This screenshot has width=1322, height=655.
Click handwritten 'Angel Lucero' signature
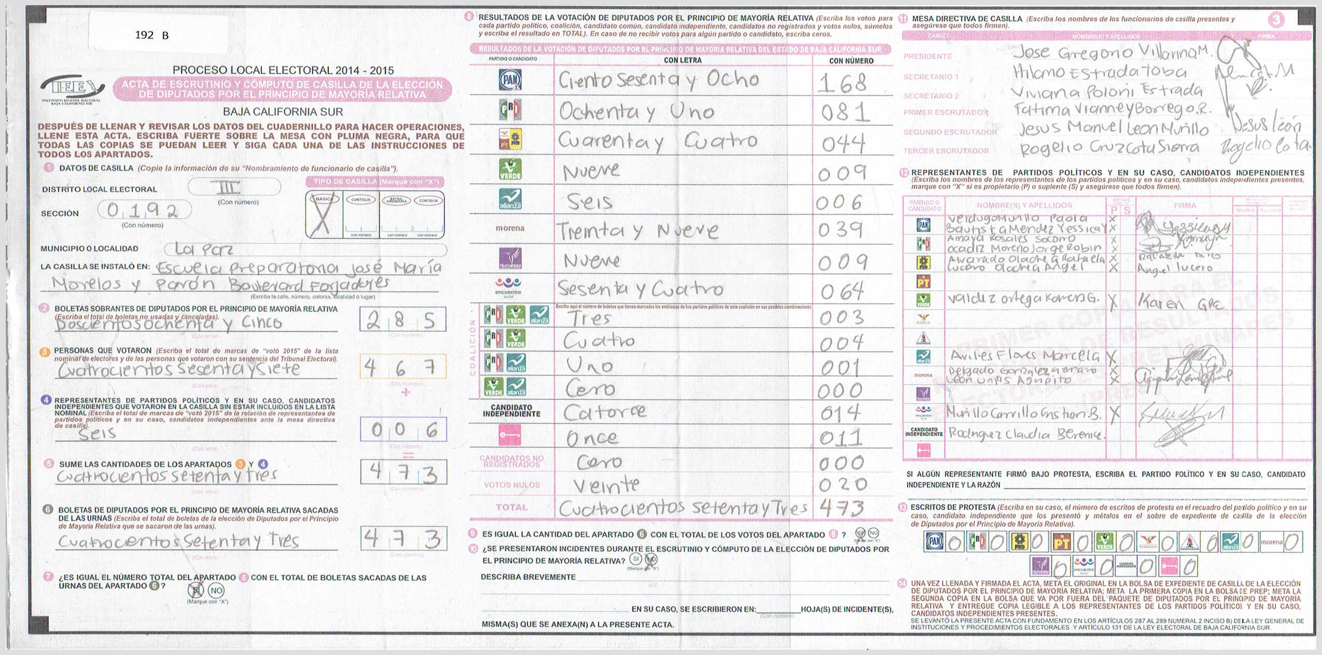[1174, 268]
